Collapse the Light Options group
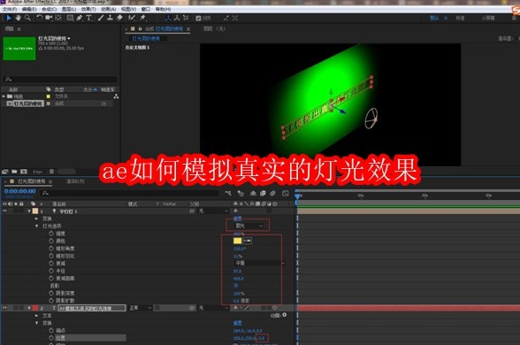 coord(36,226)
